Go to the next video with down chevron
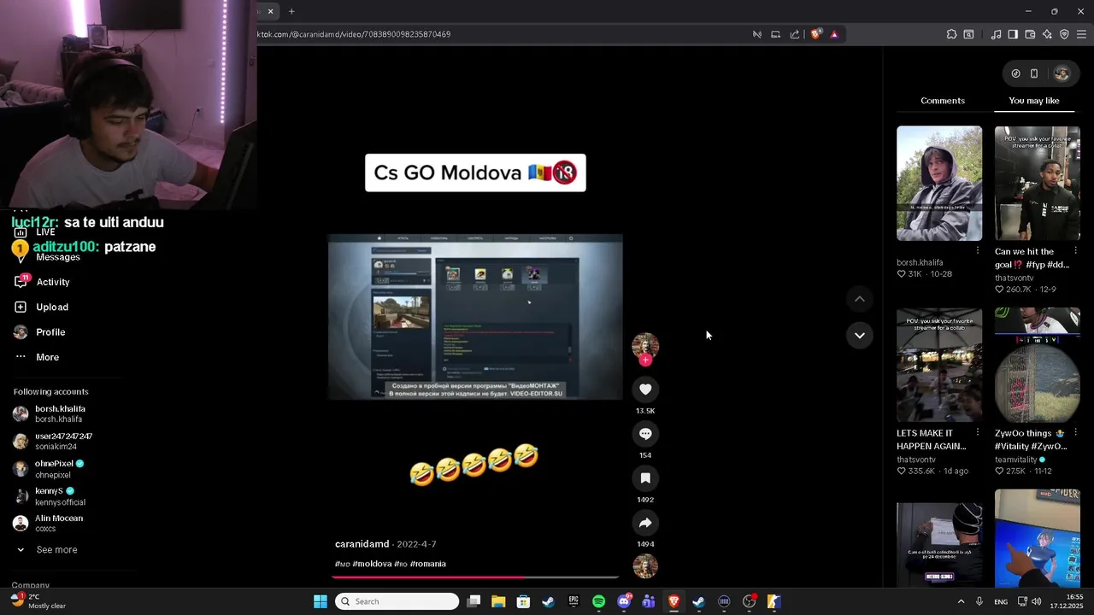This screenshot has width=1094, height=615. [859, 335]
